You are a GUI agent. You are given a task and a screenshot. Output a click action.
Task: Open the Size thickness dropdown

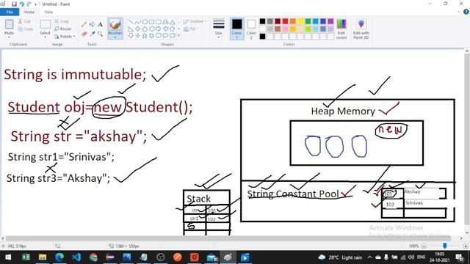219,29
